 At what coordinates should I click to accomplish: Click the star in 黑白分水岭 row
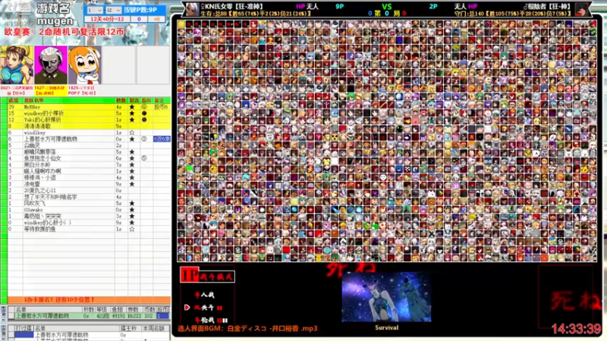point(132,164)
